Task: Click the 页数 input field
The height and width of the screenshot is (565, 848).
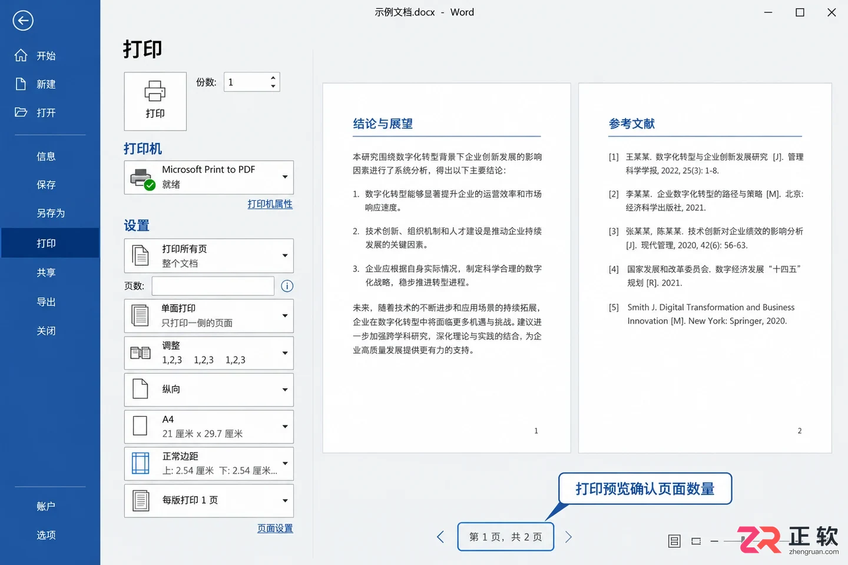Action: 213,286
